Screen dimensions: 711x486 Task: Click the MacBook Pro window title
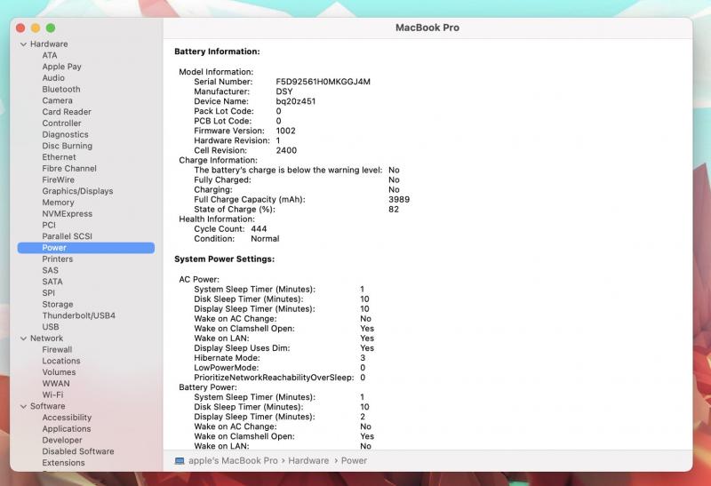tap(427, 28)
